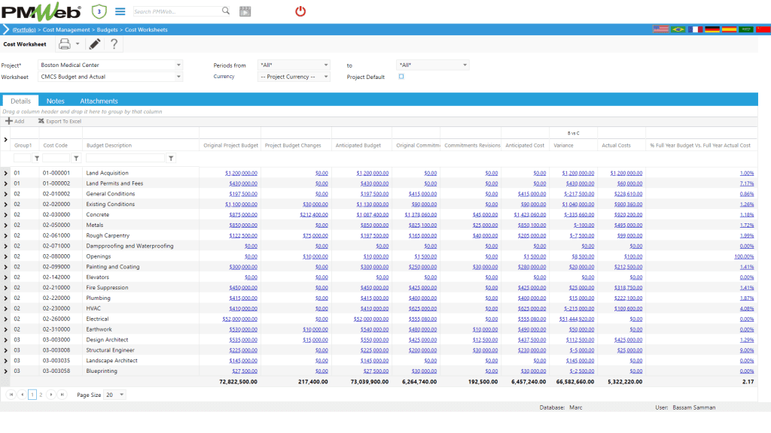Go to previous page pager icon
This screenshot has width=771, height=433.
[22, 395]
